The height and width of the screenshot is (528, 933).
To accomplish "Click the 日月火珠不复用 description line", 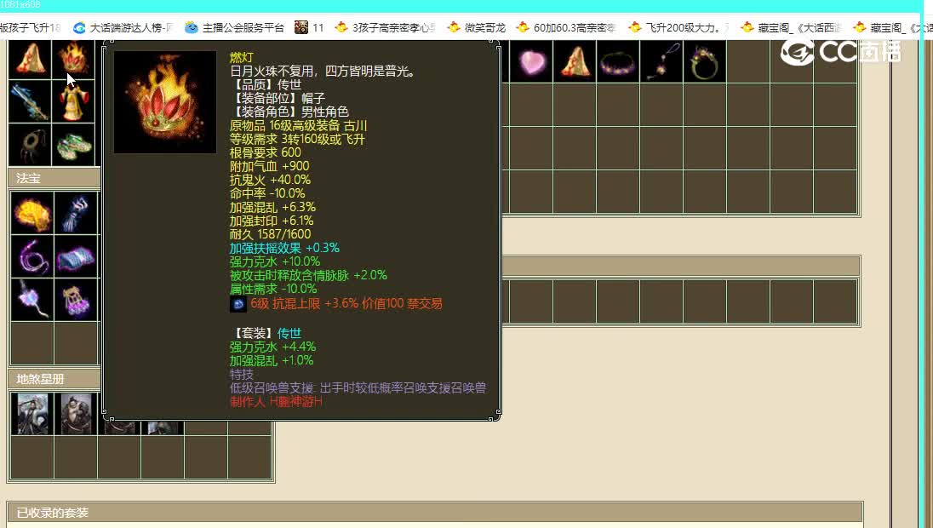I will (x=323, y=72).
